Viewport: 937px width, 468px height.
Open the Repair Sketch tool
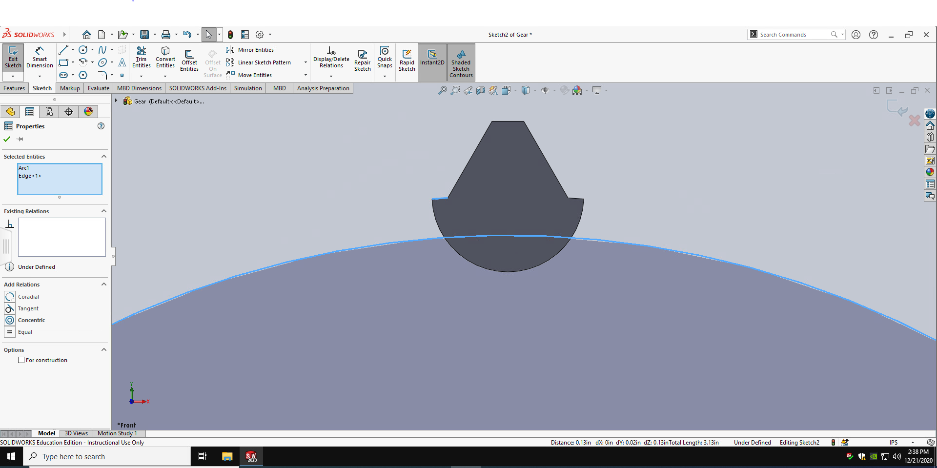pos(362,61)
